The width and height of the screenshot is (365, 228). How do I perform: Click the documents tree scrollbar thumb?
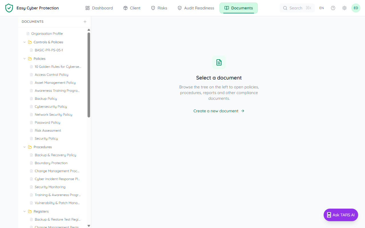click(89, 75)
